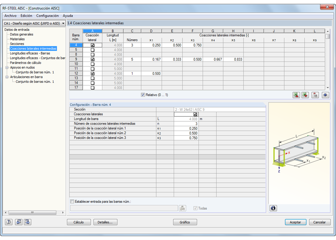Click the Cancelar button
The image size is (336, 240).
[x=320, y=222]
